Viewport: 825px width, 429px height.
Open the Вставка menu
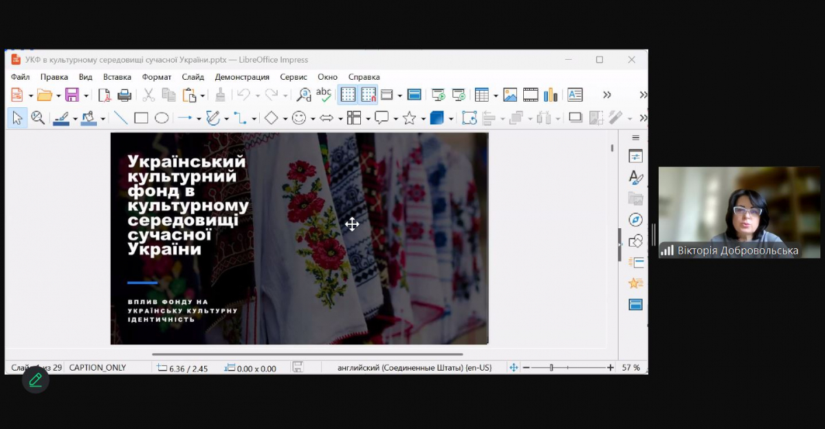pyautogui.click(x=117, y=77)
